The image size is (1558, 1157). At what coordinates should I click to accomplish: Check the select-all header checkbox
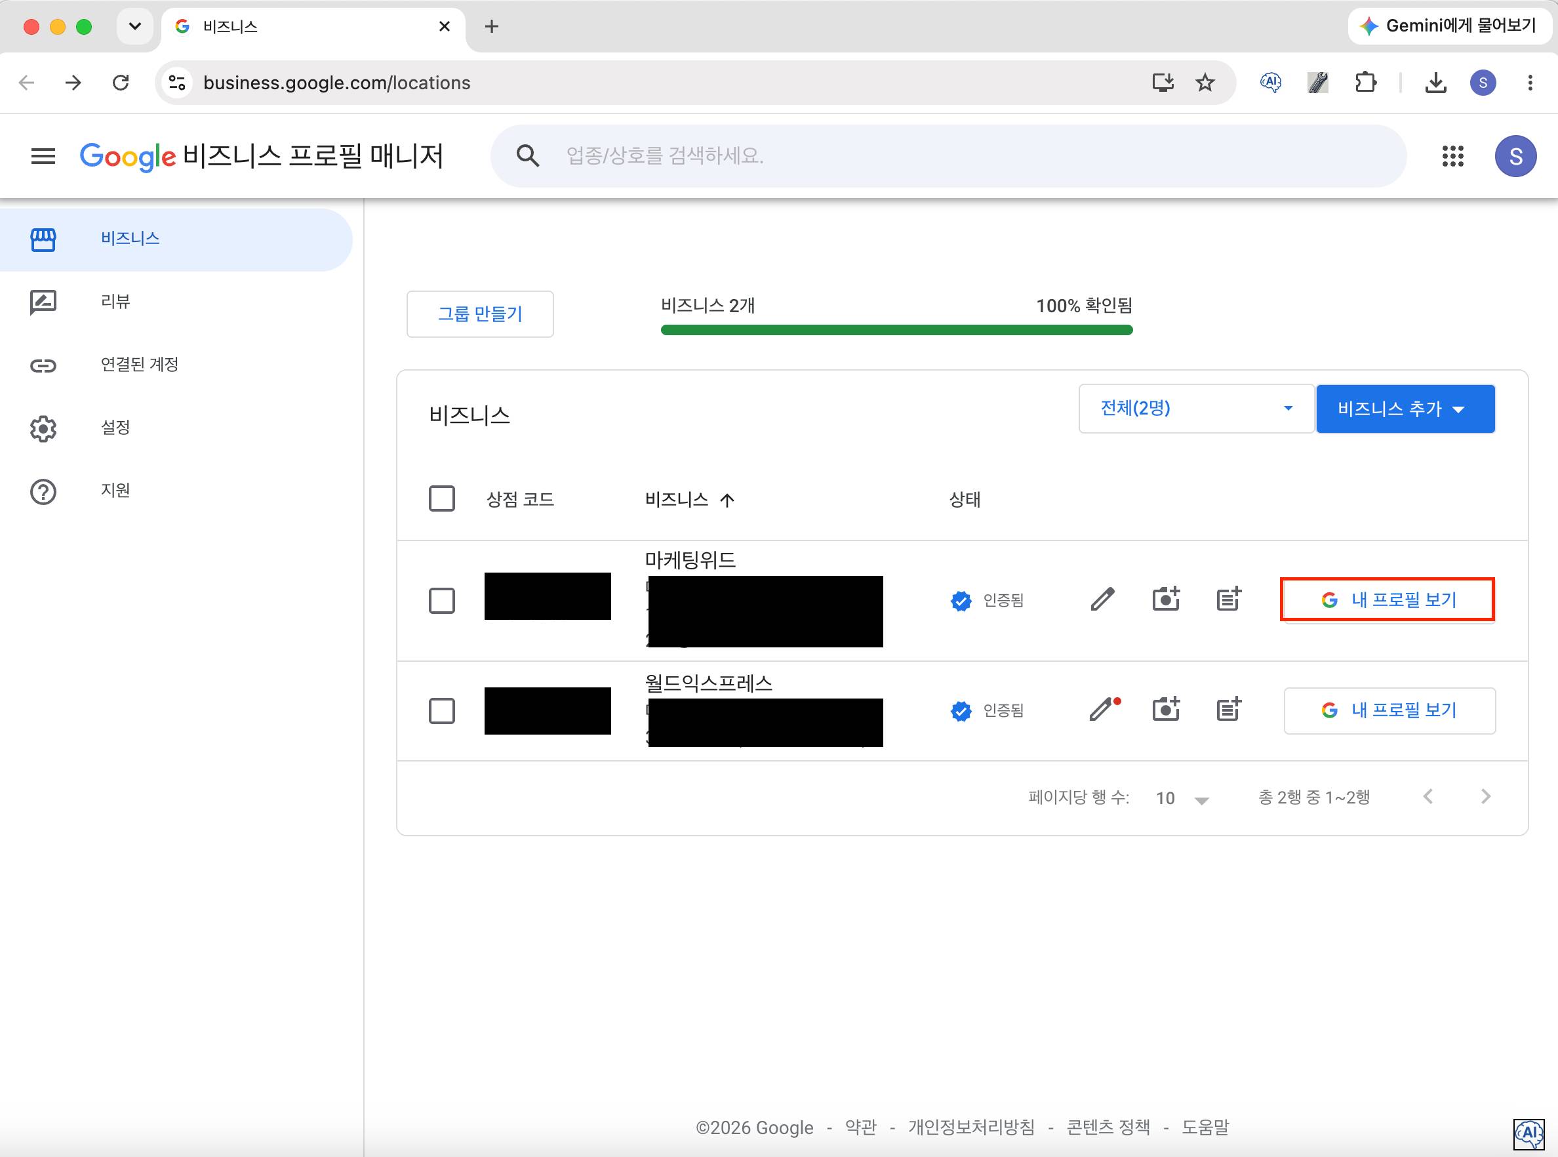point(442,498)
